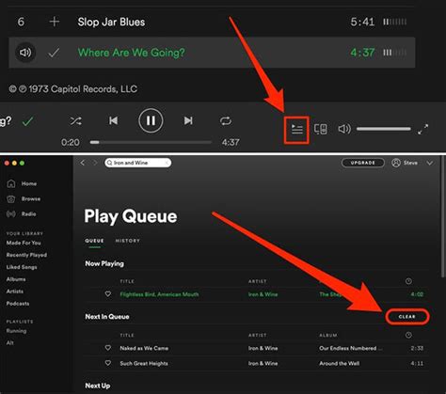Enter full screen with expand arrows icon
The image size is (446, 394).
click(x=422, y=129)
